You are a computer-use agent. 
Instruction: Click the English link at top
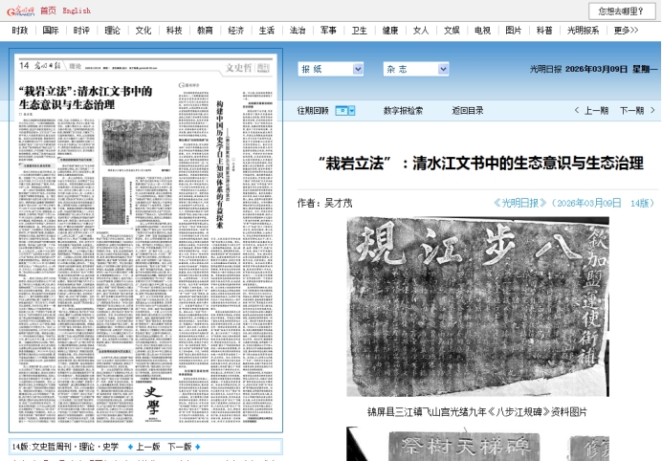coord(77,11)
